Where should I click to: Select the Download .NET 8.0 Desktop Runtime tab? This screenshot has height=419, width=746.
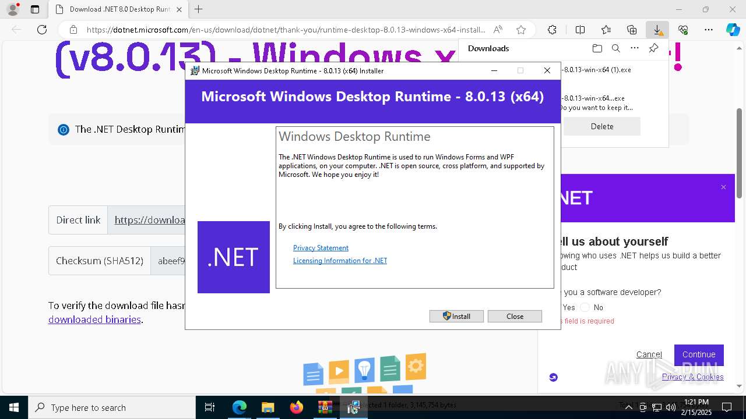click(119, 9)
